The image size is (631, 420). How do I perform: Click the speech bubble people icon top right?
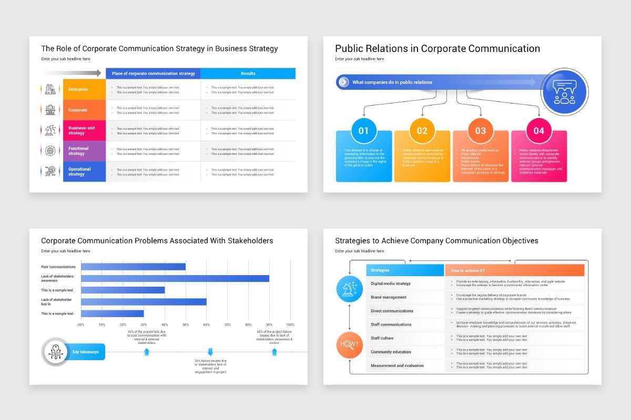564,92
